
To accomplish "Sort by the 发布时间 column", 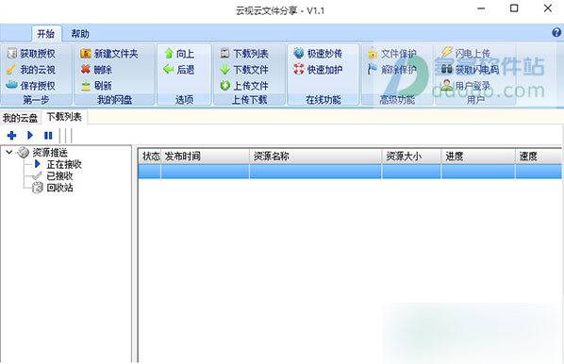I will pos(205,157).
